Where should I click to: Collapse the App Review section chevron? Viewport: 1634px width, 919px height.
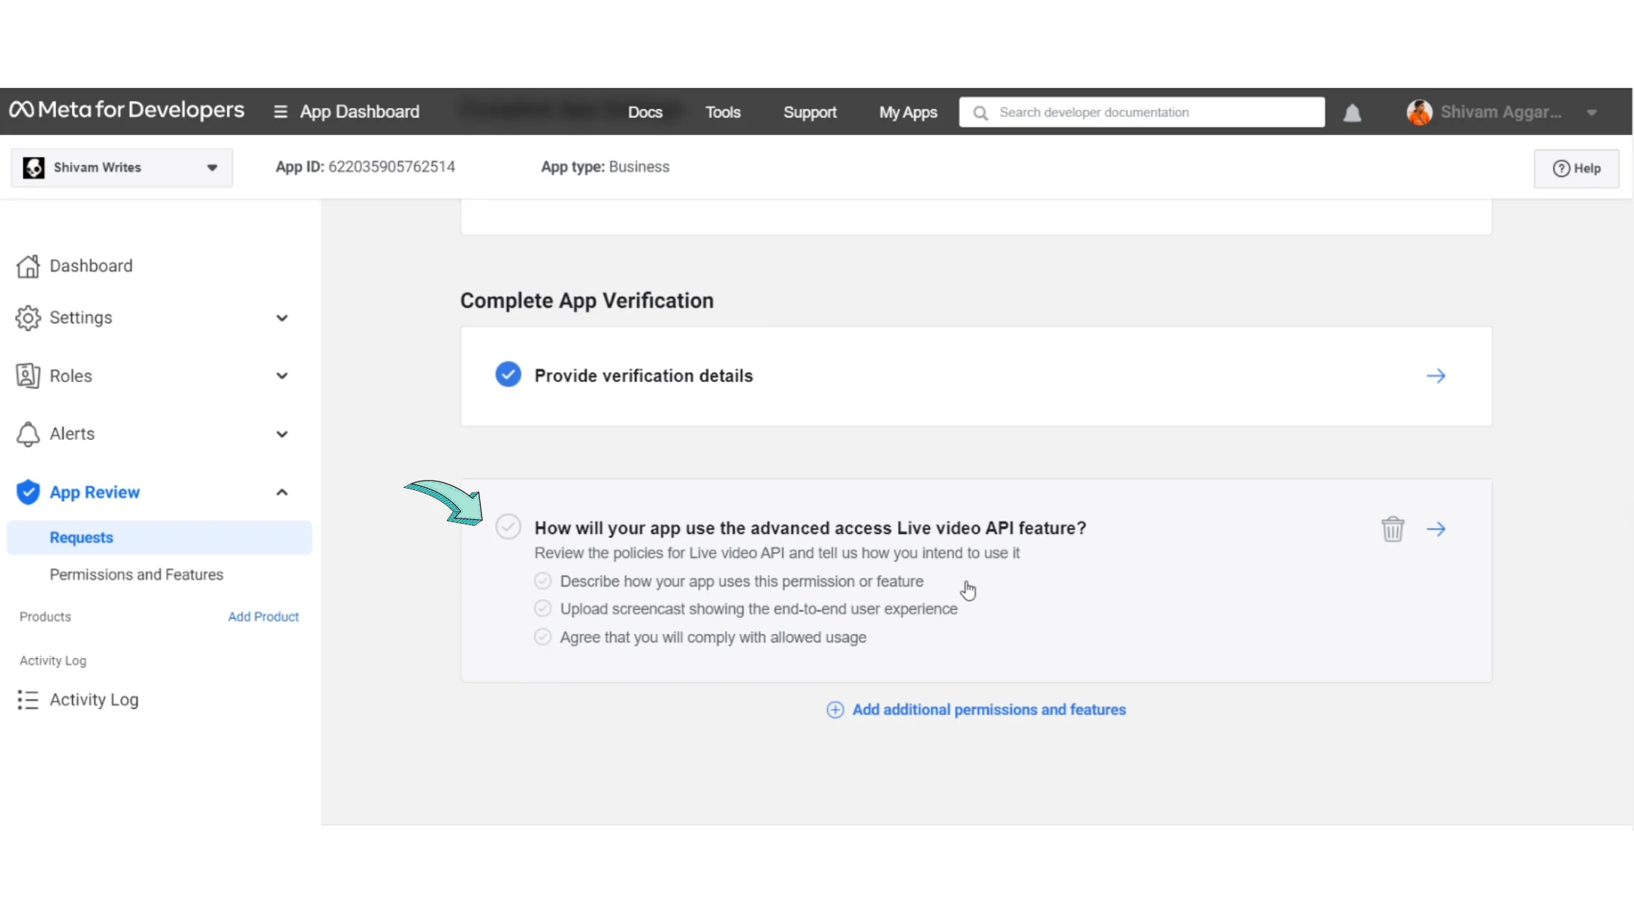[282, 492]
